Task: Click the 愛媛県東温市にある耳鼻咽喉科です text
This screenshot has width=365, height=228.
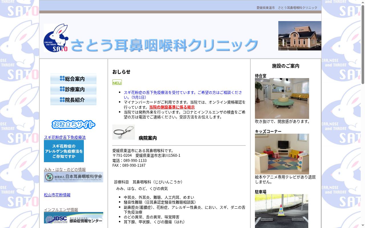Action: click(143, 150)
